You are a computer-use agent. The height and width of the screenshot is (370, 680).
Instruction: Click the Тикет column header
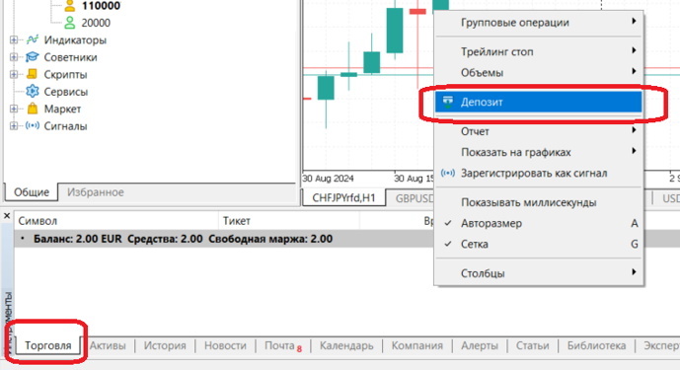coord(289,221)
